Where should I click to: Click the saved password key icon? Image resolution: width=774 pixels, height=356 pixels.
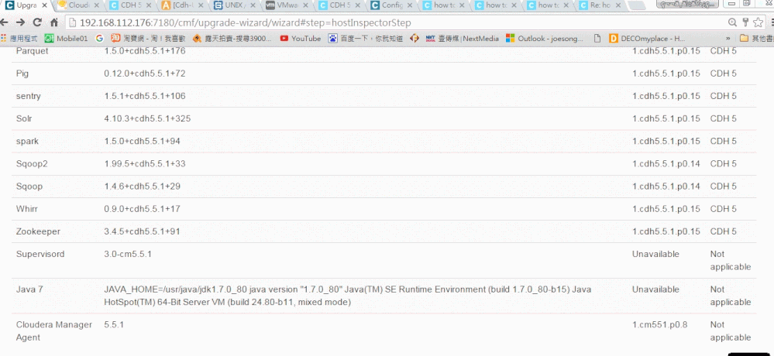point(745,22)
